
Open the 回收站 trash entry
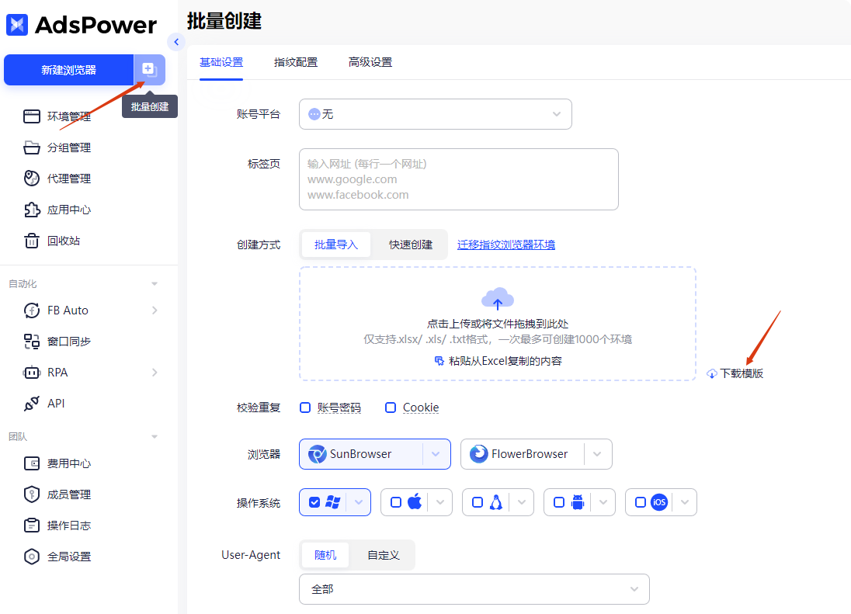point(51,241)
